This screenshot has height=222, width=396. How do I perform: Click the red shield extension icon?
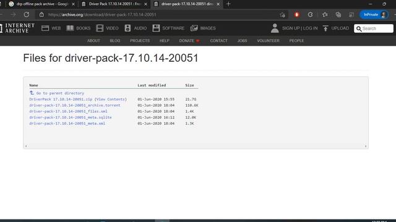click(297, 15)
